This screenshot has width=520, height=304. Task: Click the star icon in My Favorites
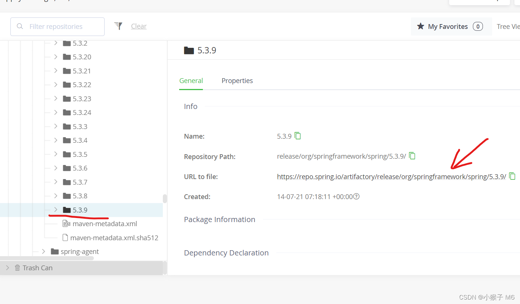tap(421, 26)
